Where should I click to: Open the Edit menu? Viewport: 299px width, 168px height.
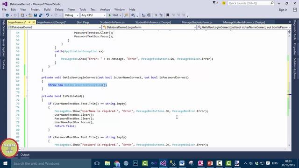[13, 9]
